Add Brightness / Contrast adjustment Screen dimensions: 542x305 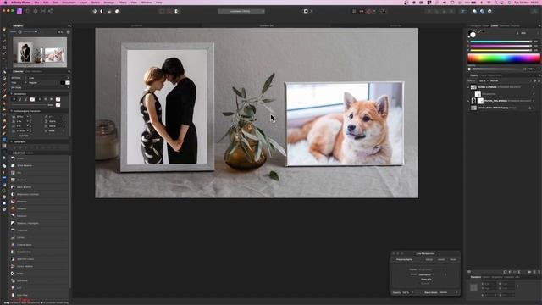(39, 194)
